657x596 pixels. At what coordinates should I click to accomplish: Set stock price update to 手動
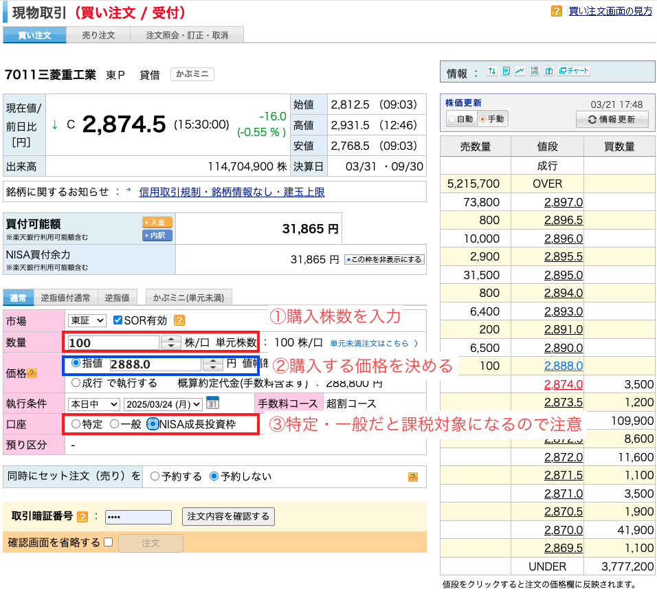coord(483,119)
